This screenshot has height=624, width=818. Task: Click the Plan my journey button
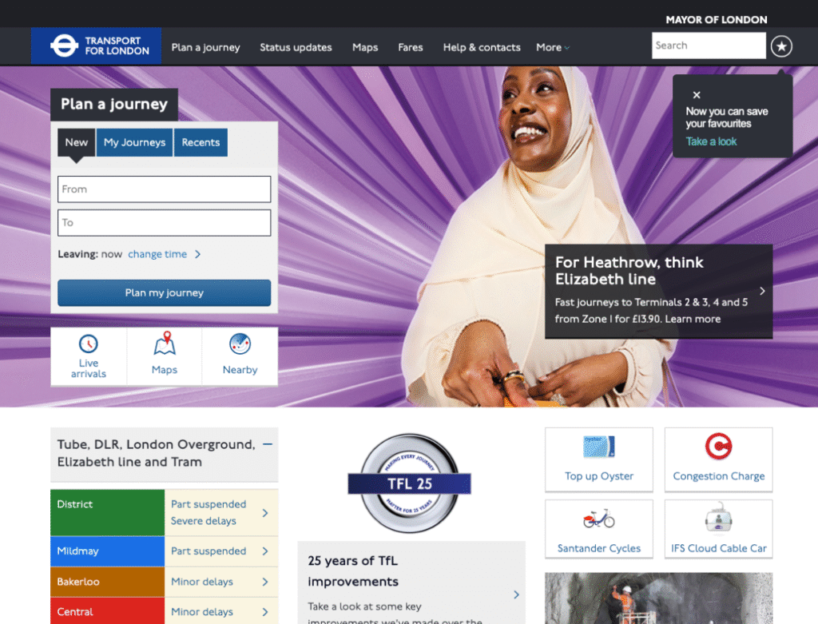[165, 292]
